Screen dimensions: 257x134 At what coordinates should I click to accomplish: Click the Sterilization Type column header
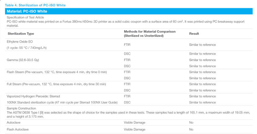[x=21, y=34]
